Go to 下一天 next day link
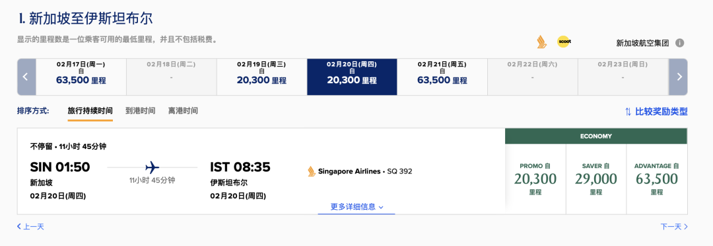Viewport: 713px width, 246px height. click(x=674, y=226)
